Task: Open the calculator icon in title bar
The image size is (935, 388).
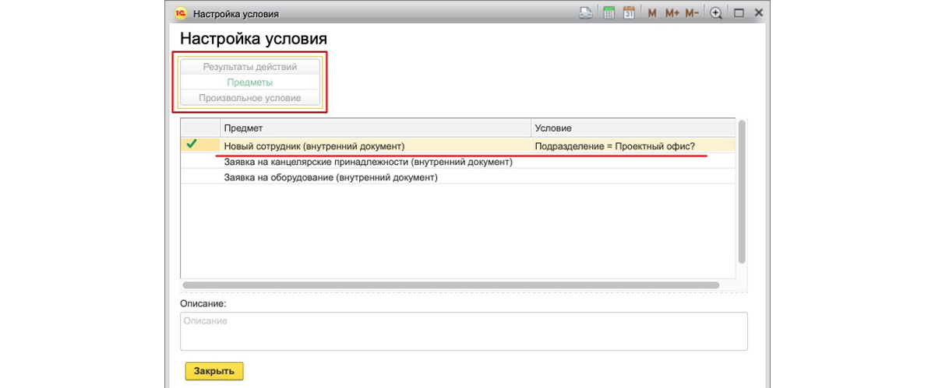Action: click(x=609, y=13)
